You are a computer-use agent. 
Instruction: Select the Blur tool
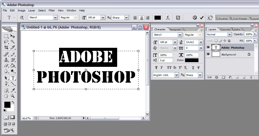(x=6, y=71)
